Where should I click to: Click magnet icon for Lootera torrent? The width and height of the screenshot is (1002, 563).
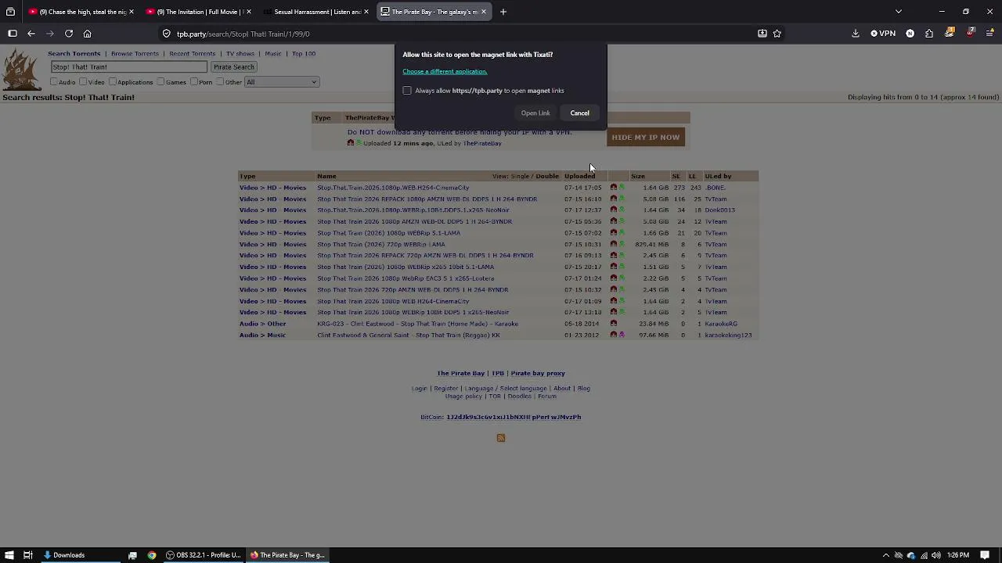(x=613, y=278)
